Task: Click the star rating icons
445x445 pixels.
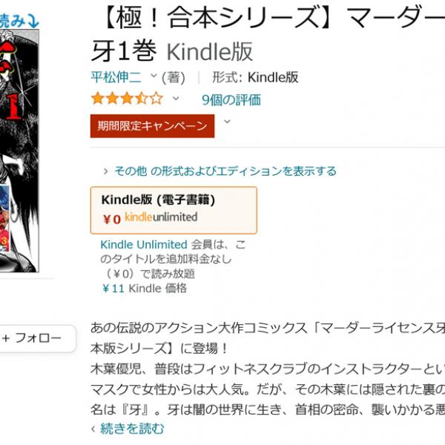Action: tap(127, 99)
